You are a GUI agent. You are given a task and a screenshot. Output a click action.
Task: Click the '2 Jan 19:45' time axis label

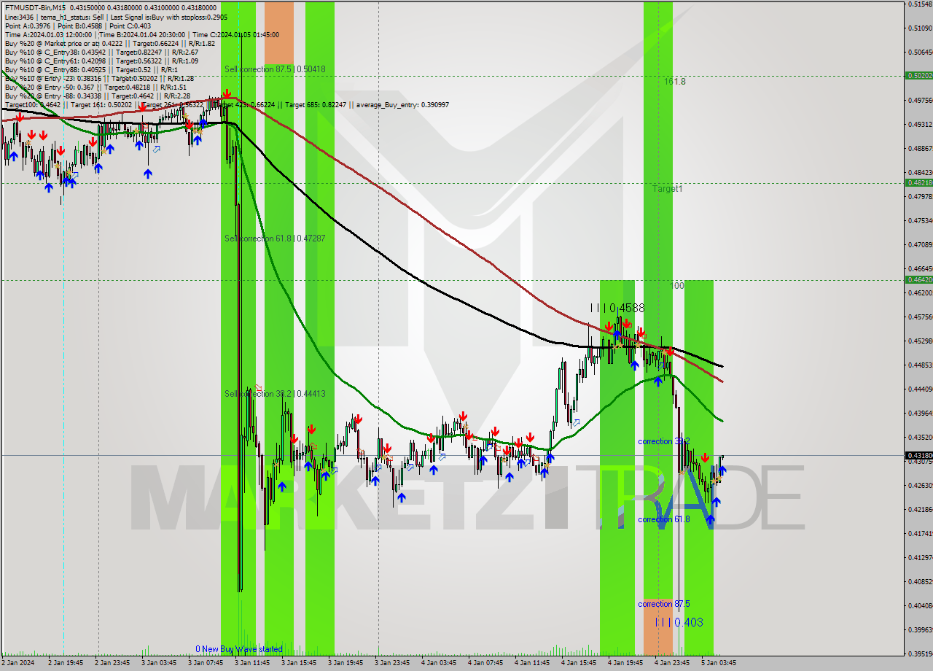click(x=66, y=663)
